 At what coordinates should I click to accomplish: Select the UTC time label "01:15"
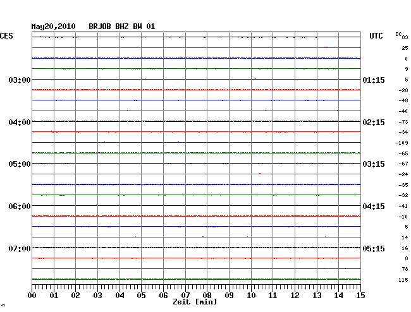point(374,80)
